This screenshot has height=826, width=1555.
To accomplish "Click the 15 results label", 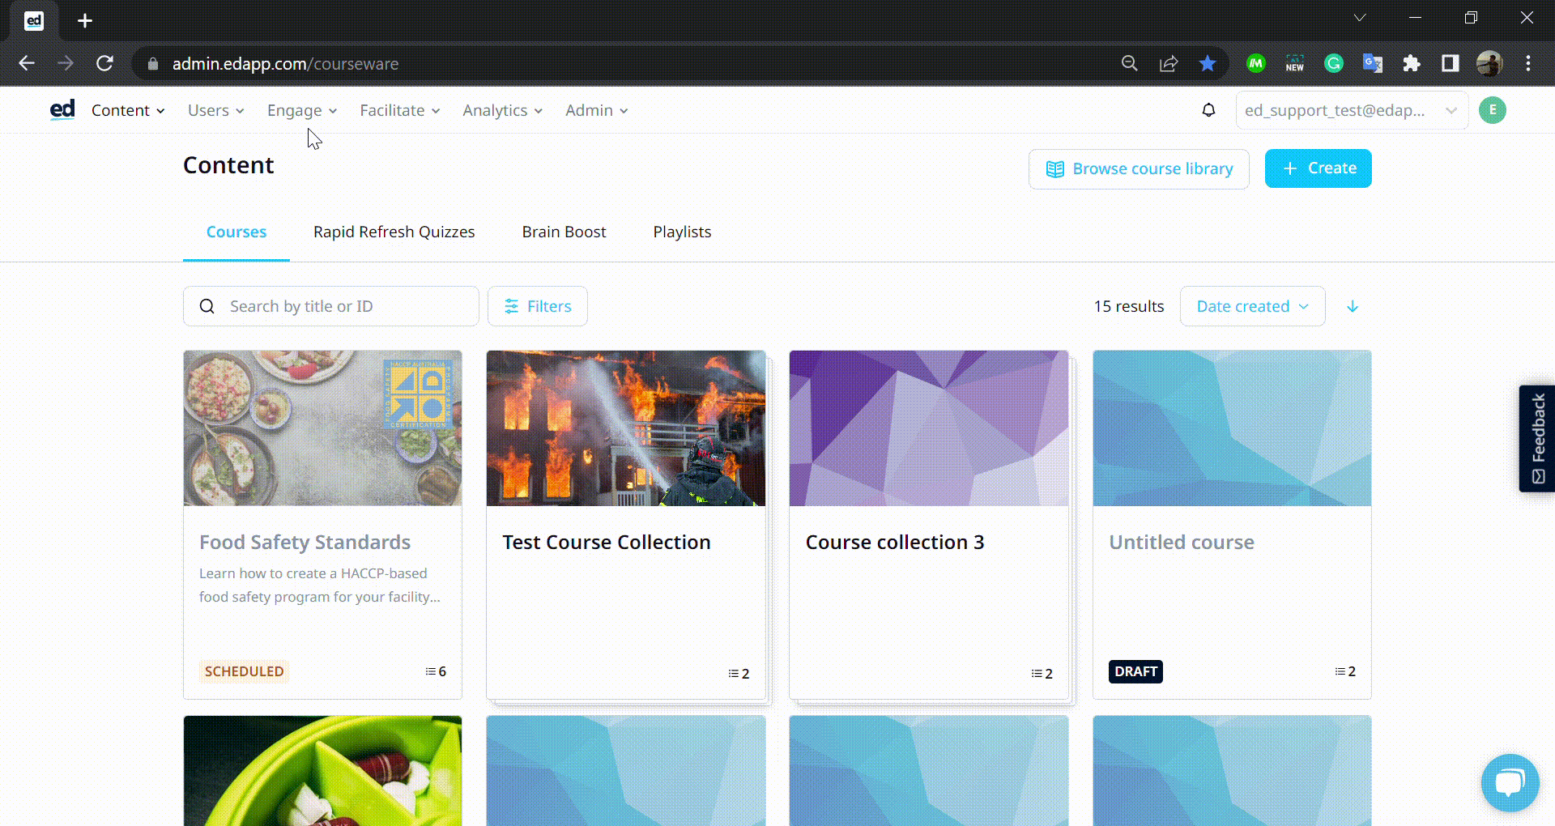I will click(1128, 306).
